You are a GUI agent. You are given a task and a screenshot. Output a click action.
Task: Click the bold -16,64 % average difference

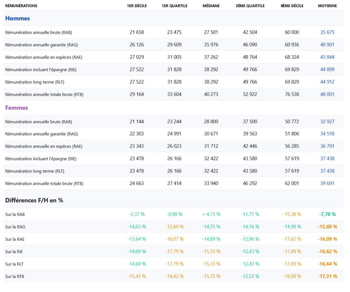click(x=327, y=264)
